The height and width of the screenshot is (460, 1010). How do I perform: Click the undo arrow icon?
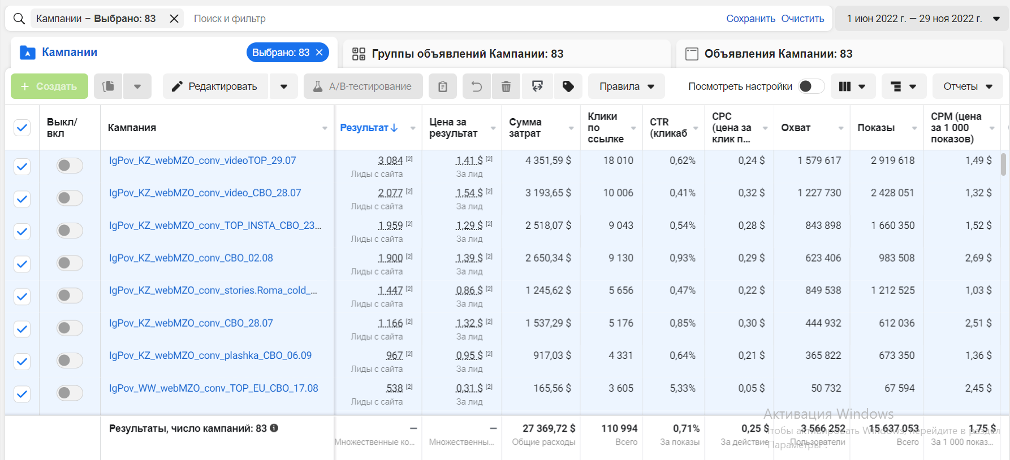(x=477, y=86)
